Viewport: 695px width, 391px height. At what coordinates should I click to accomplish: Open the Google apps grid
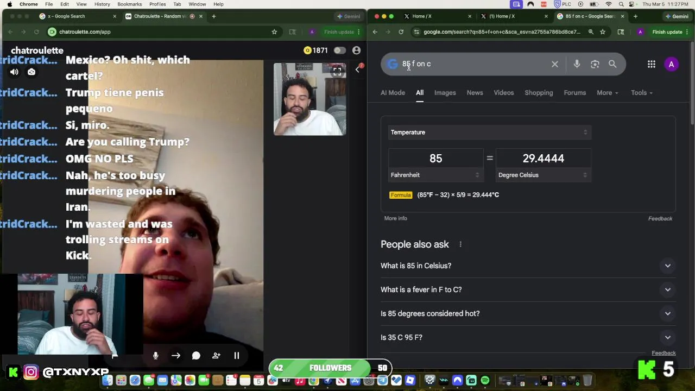point(651,64)
